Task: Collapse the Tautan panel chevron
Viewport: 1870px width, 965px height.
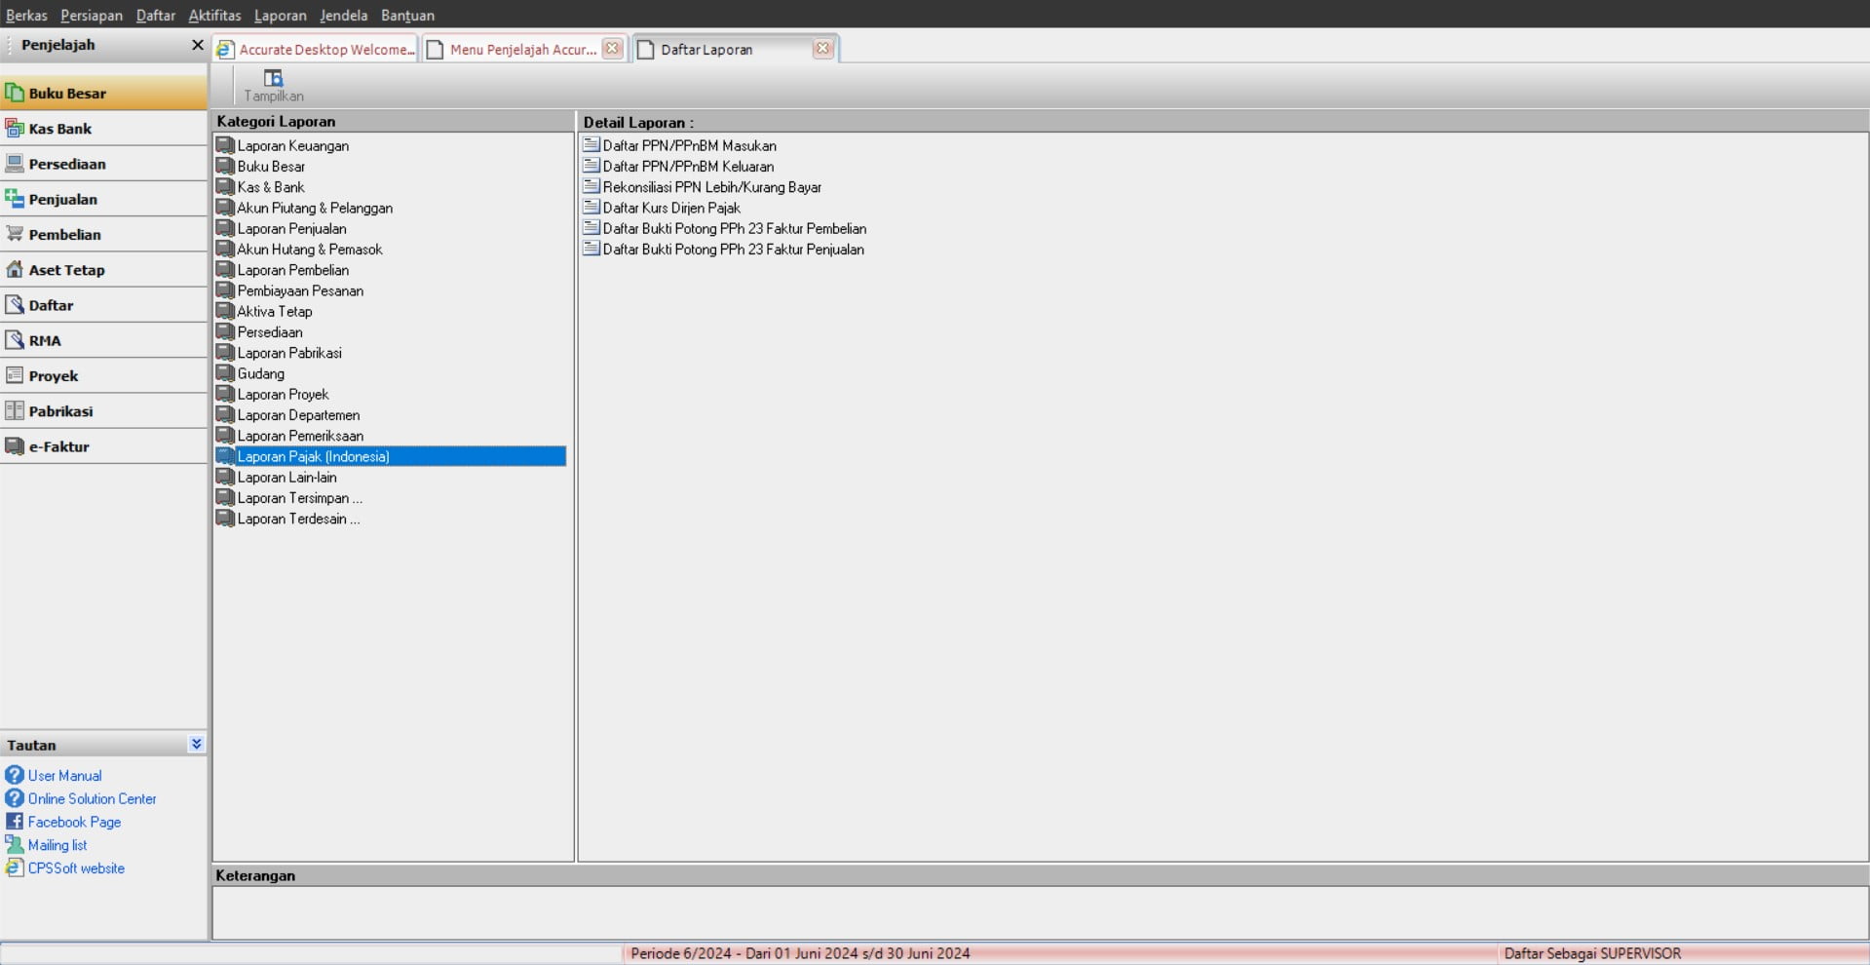Action: (x=196, y=744)
